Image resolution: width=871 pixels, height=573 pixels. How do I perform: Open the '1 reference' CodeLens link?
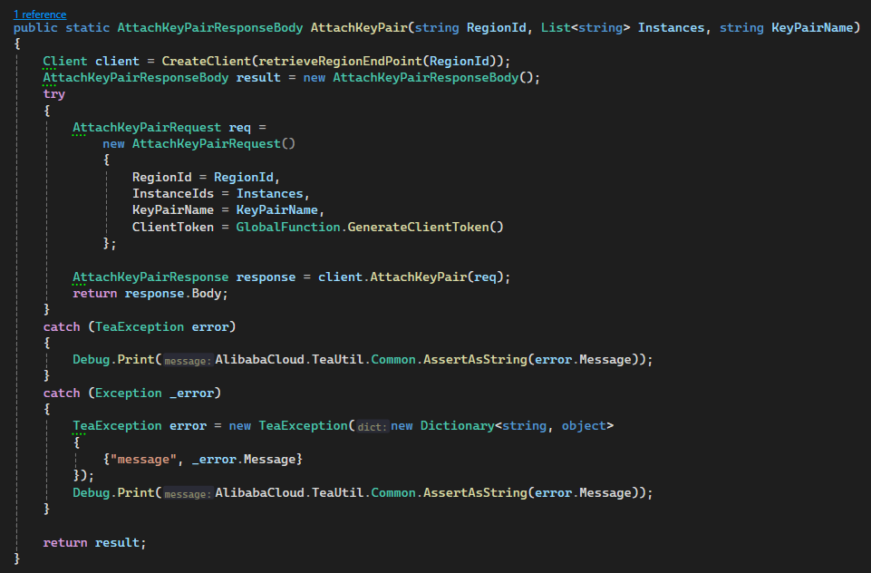(x=40, y=15)
